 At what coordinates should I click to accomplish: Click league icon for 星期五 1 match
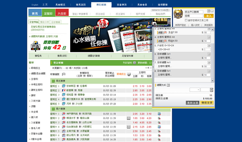[64, 86]
